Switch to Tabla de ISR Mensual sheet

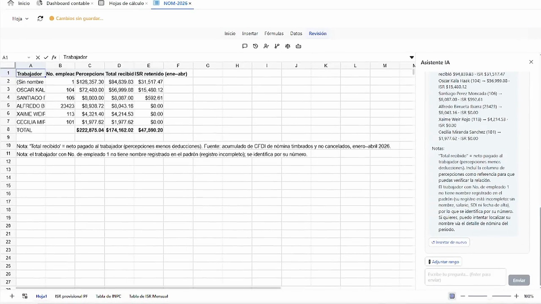point(148,296)
